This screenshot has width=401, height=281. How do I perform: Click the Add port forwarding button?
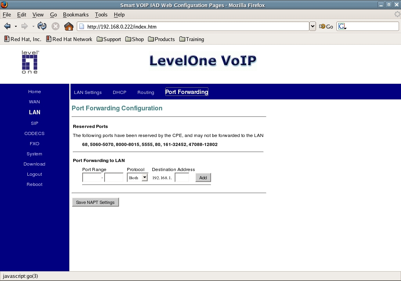click(x=203, y=178)
